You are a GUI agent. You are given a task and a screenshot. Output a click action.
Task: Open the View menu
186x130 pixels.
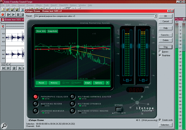[14, 5]
